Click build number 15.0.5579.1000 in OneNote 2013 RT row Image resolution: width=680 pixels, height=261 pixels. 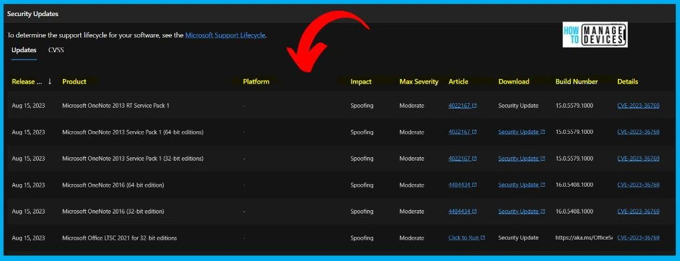[574, 106]
